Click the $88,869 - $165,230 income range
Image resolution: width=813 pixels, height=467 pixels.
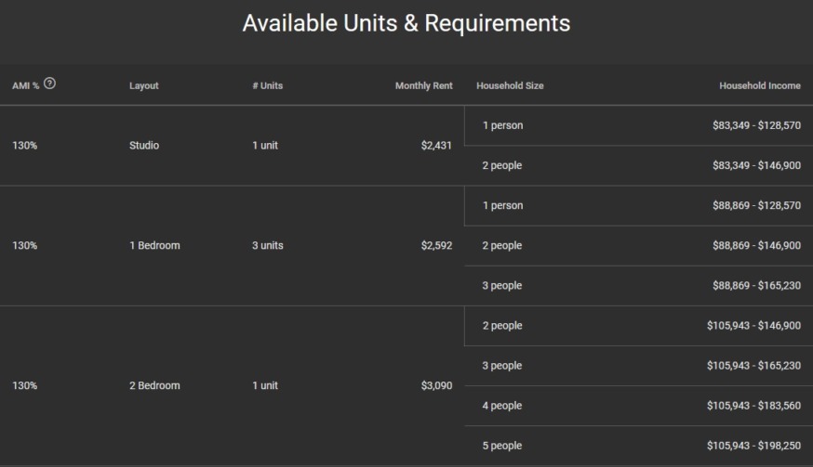tap(753, 286)
